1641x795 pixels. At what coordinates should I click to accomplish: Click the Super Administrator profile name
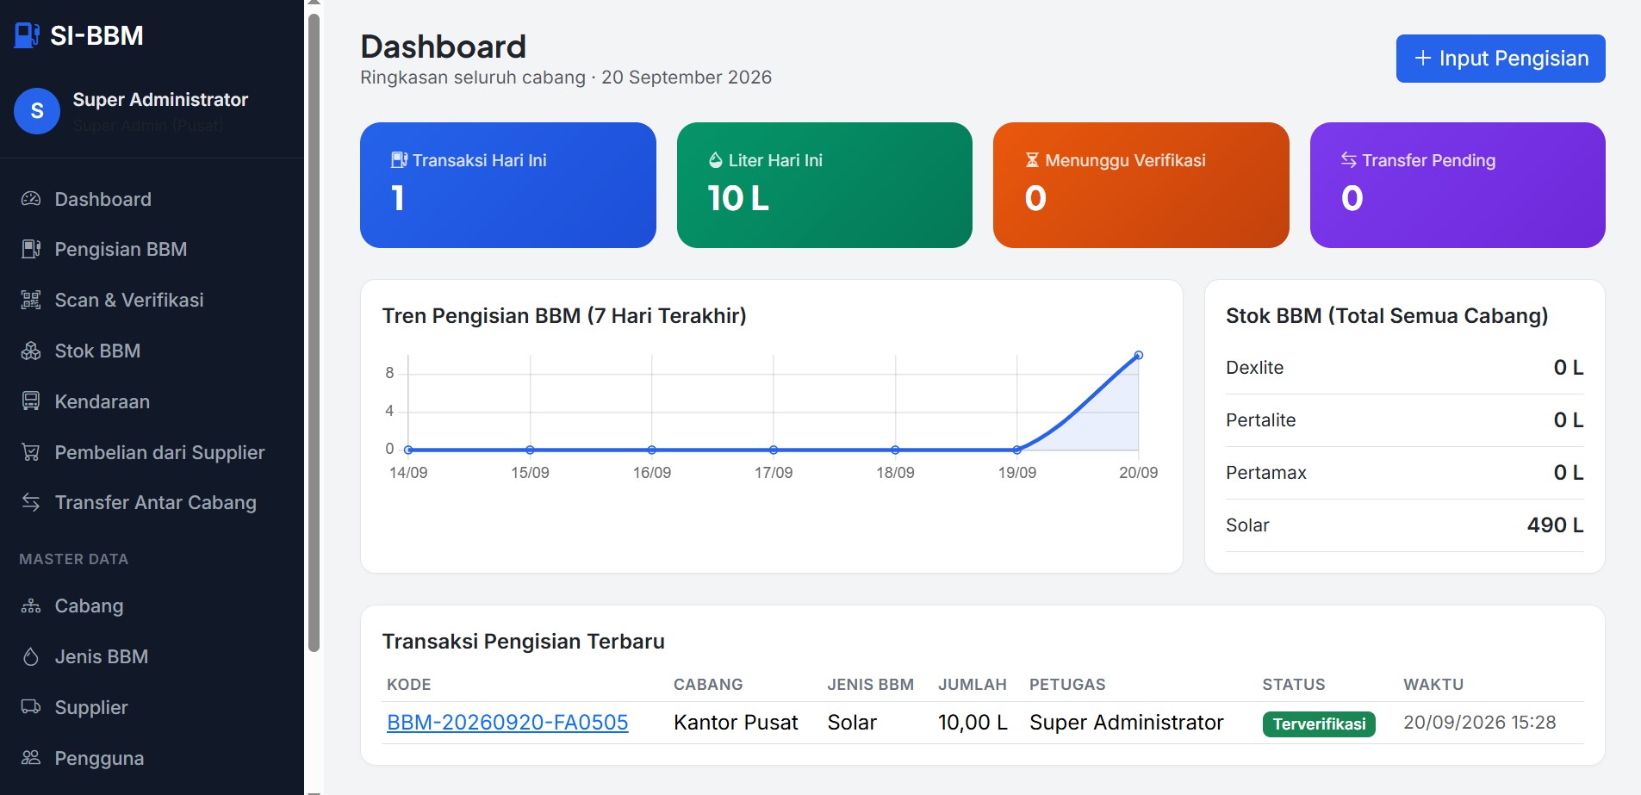(x=160, y=100)
